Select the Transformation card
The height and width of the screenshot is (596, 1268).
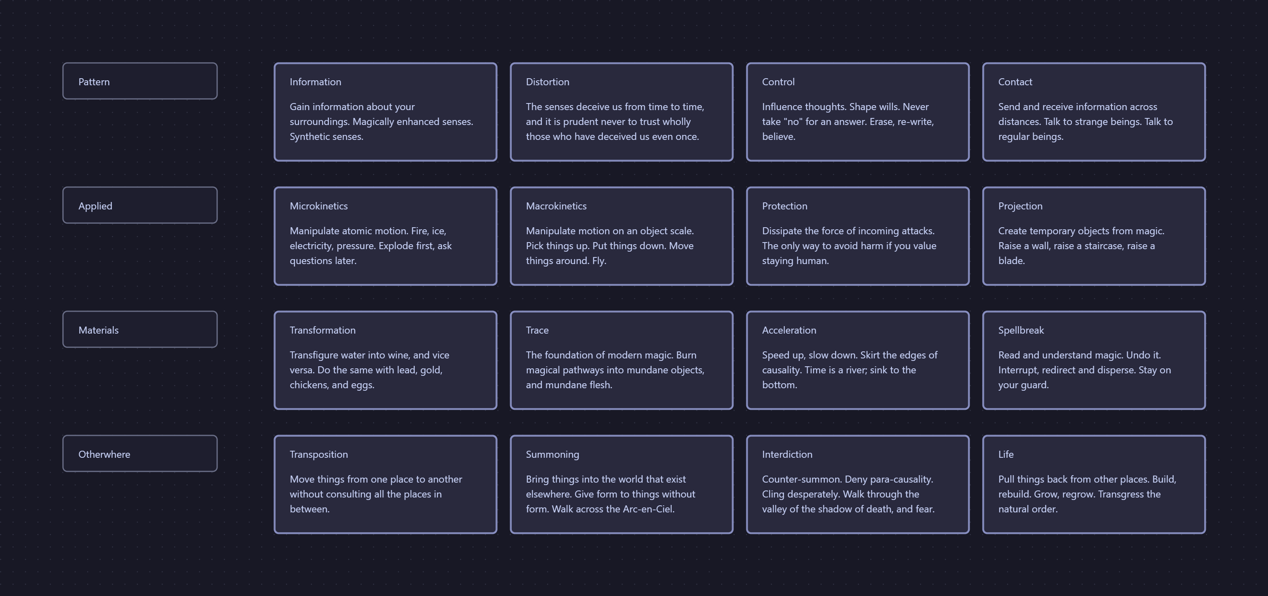[x=385, y=360]
